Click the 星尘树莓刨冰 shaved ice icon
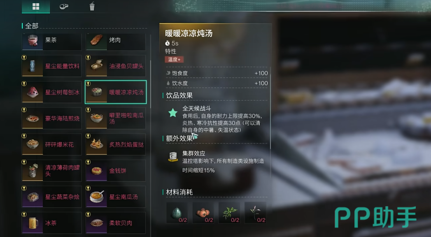 tap(33, 92)
